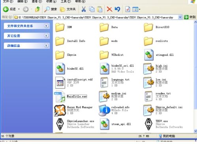197x144 pixels.
Task: Select the DirectX10 folder
Action: [x=157, y=28]
